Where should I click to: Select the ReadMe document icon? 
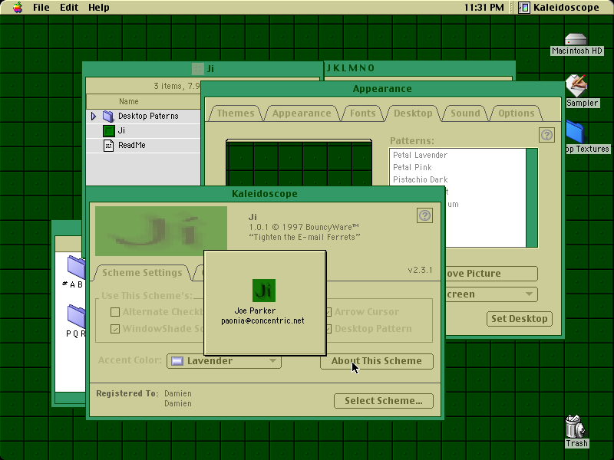[x=108, y=145]
